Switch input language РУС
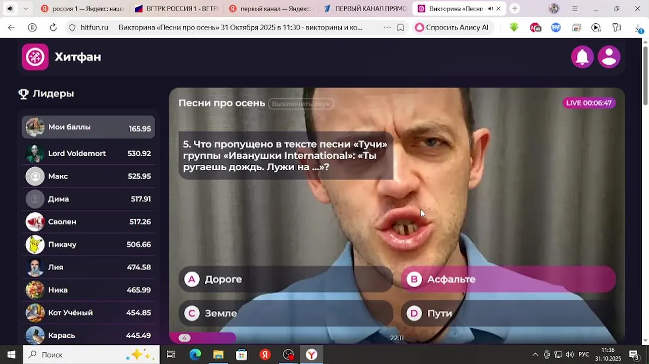Screen dimensions: 649x364 (x=584, y=355)
